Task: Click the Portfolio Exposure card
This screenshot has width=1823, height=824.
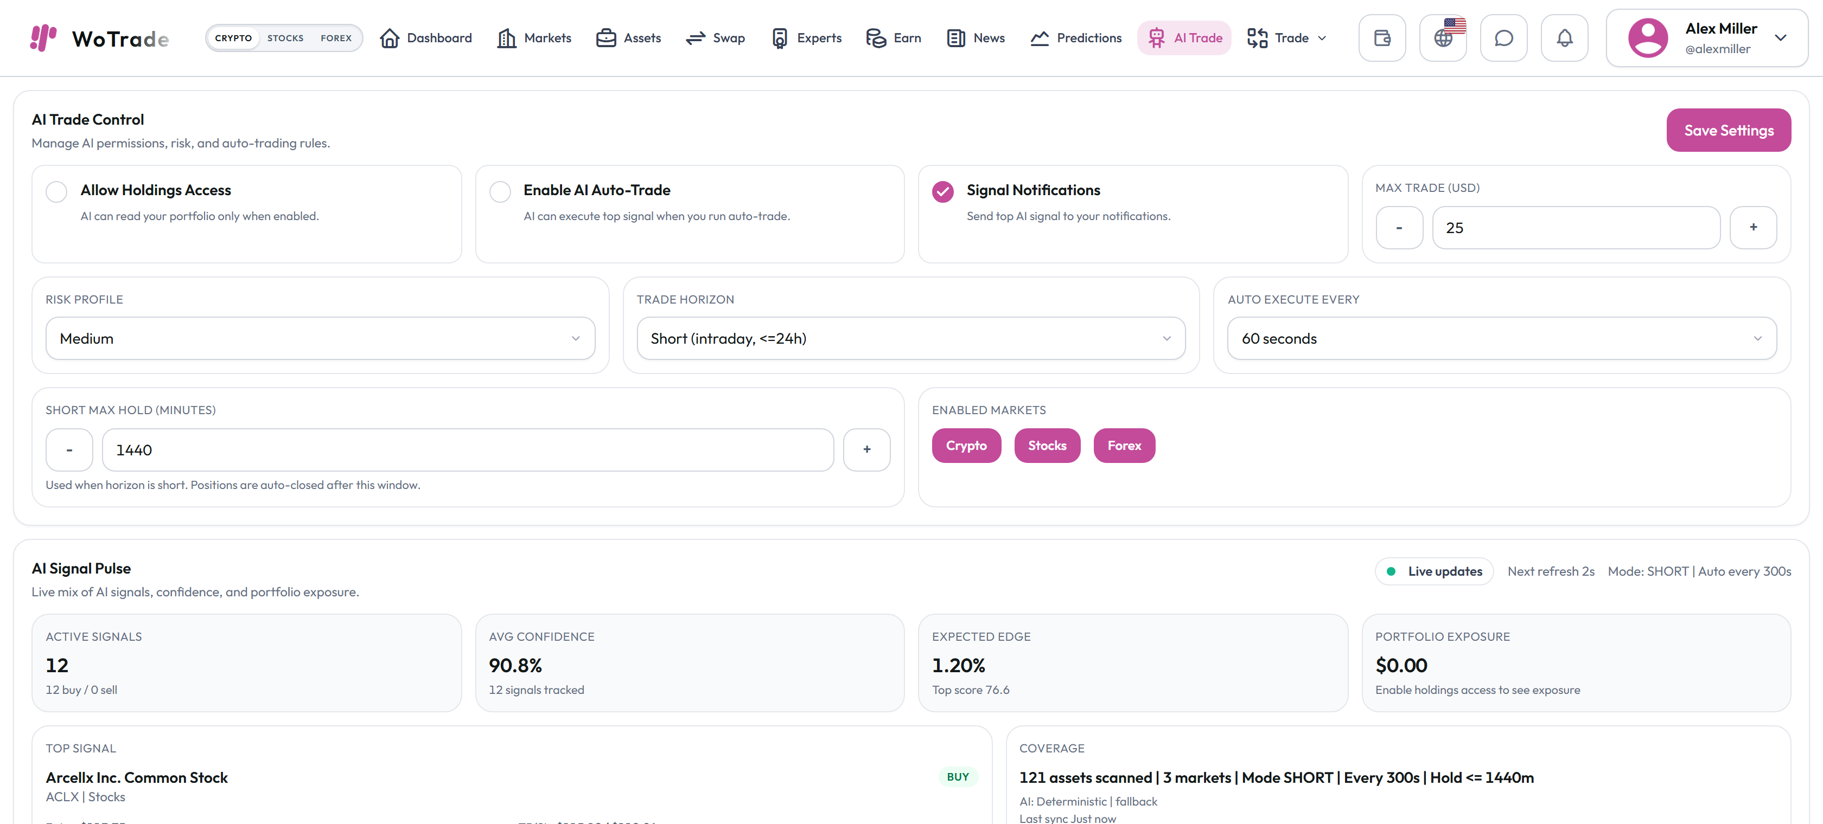Action: tap(1576, 663)
